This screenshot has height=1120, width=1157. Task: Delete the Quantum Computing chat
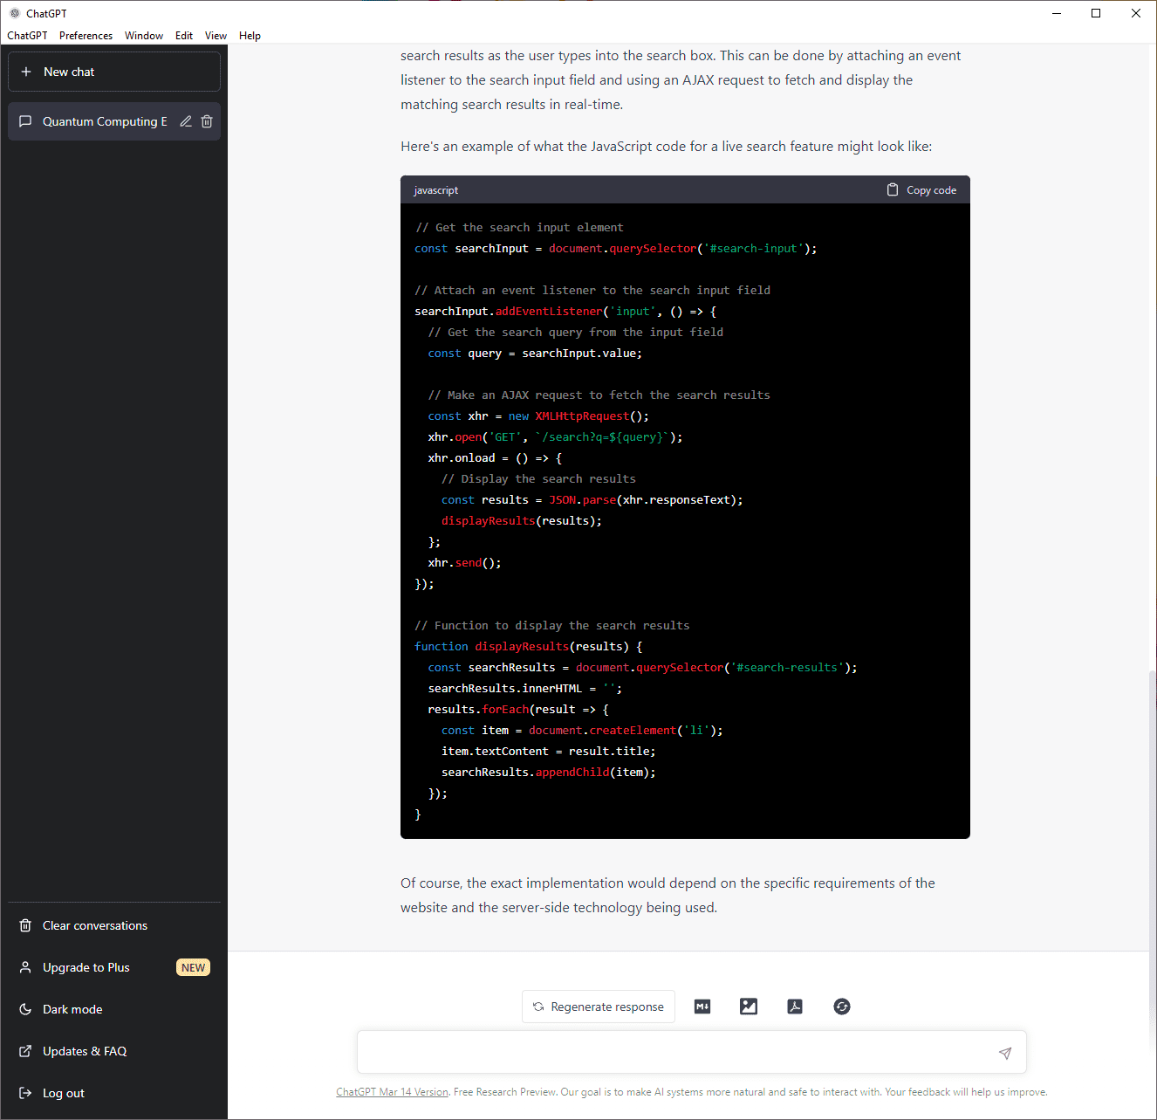point(207,121)
